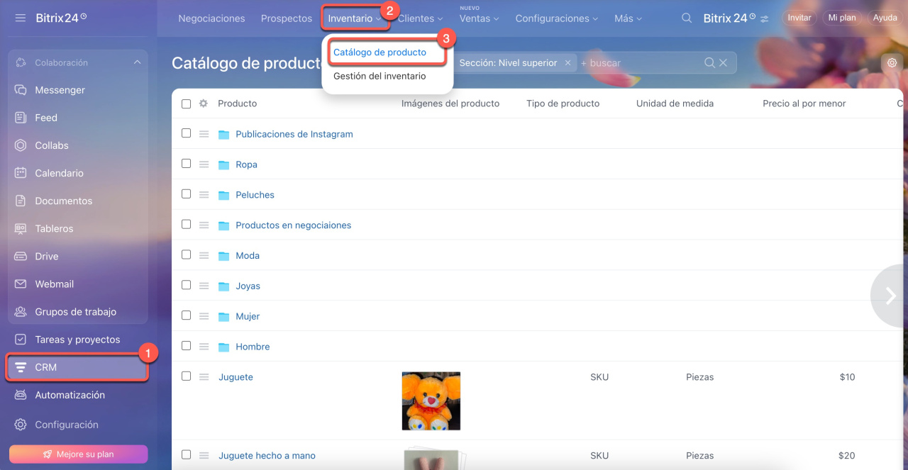Click the Mi plan button
This screenshot has width=908, height=470.
click(x=843, y=18)
